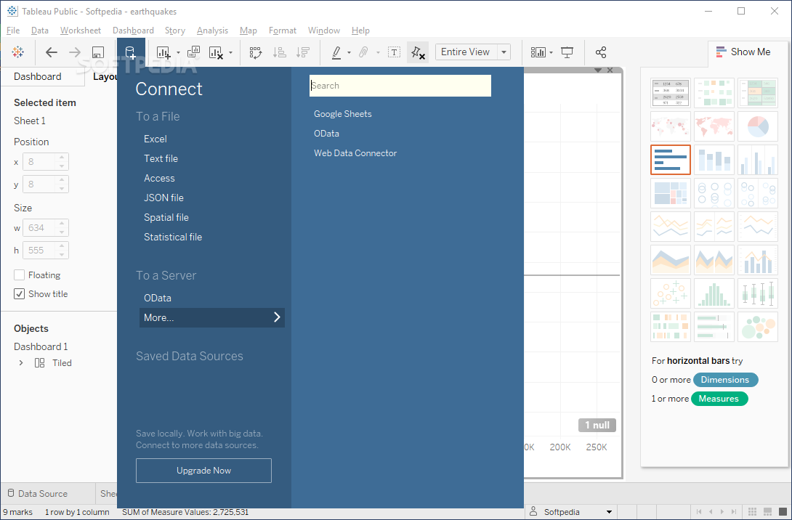Screen dimensions: 792x520
Task: Click the Save floppy disk icon
Action: [x=98, y=52]
